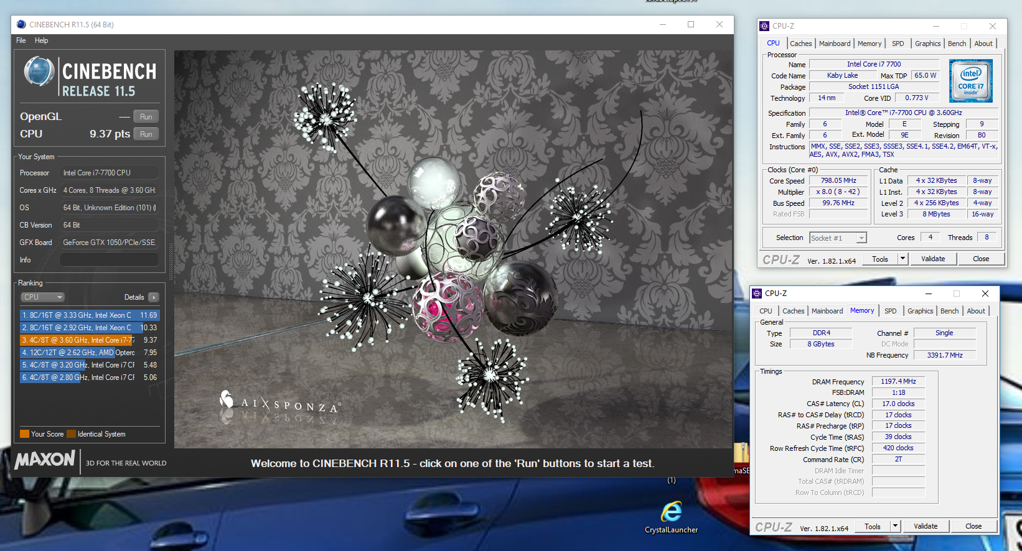
Task: Click the orange Your Score legend swatch
Action: 25,434
